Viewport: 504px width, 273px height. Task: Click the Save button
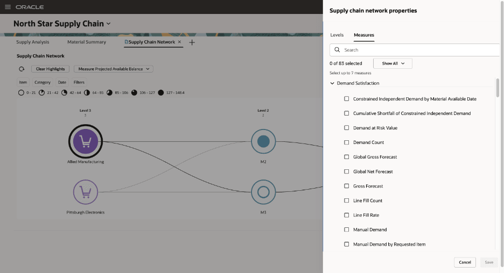coord(489,262)
